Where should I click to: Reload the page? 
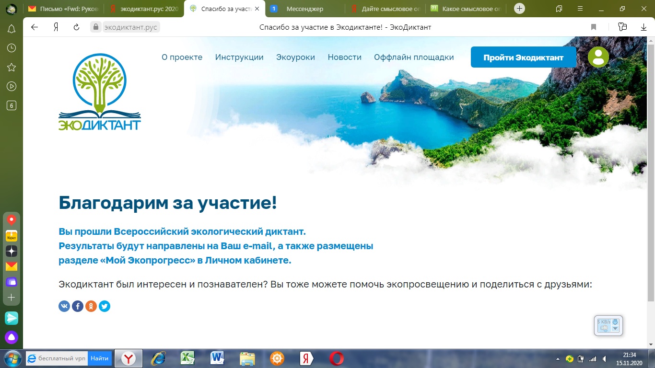click(x=76, y=27)
